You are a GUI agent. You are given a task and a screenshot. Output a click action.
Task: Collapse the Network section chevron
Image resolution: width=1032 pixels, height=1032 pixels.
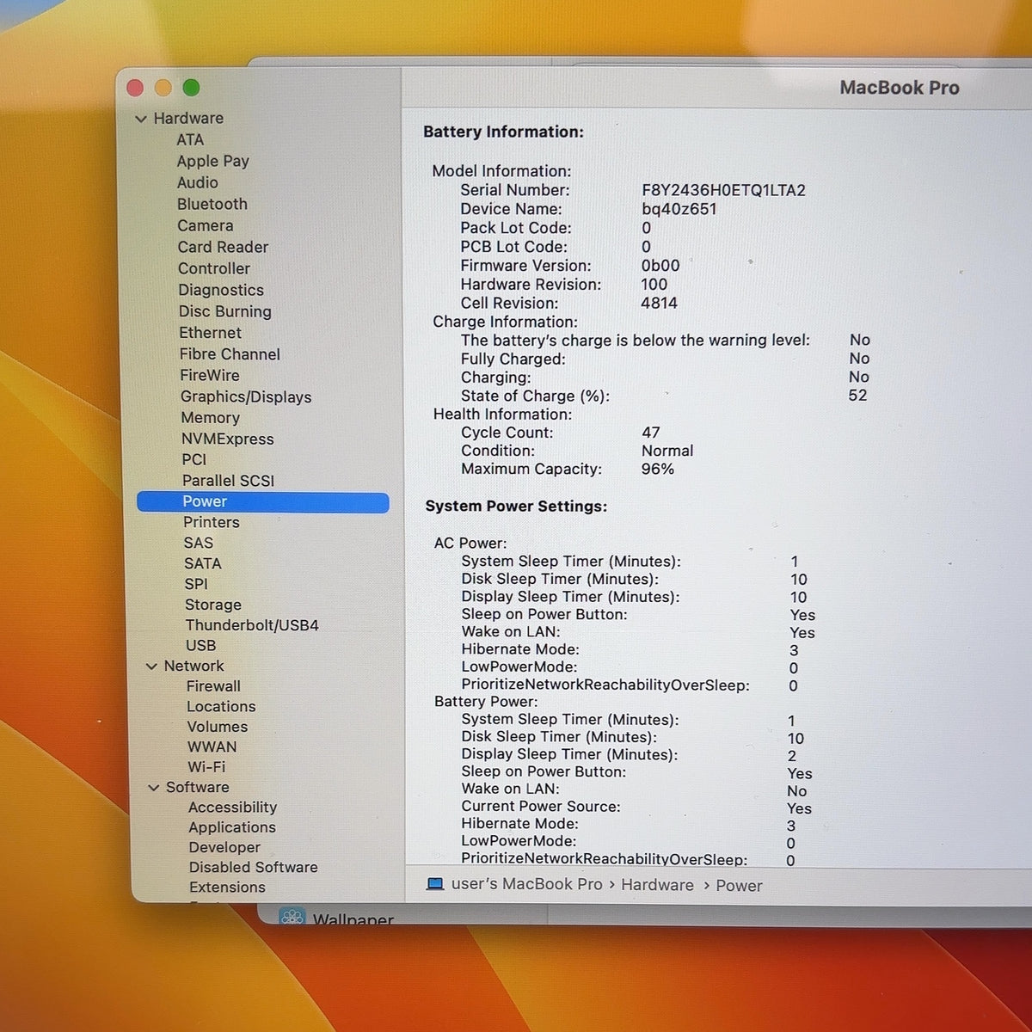[152, 666]
